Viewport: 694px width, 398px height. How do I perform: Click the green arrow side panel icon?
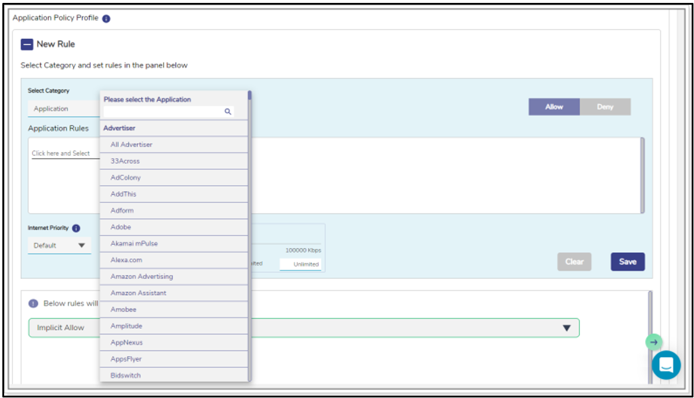653,342
